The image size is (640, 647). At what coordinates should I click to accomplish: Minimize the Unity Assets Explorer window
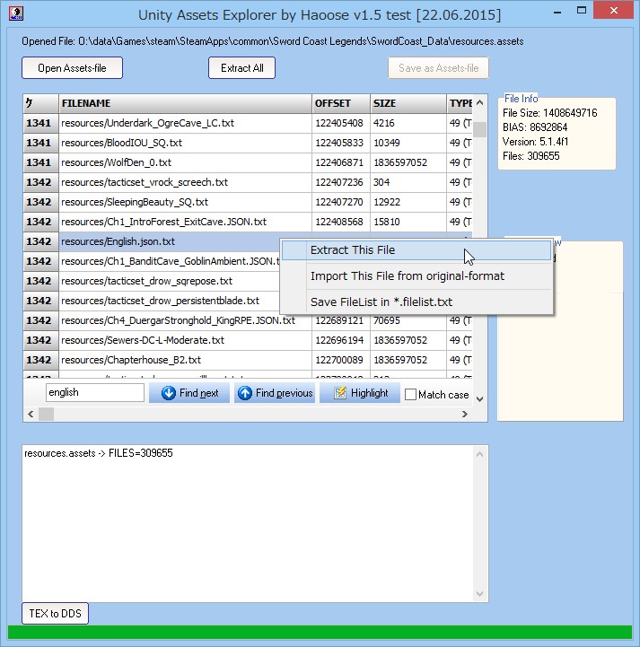[557, 12]
